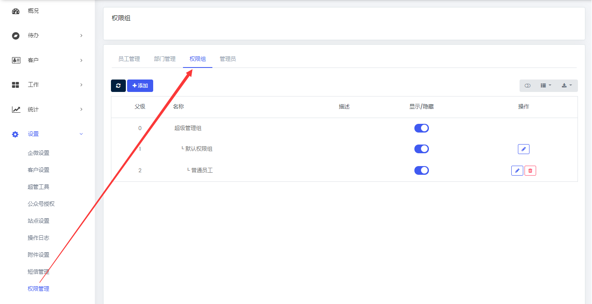
Task: Click the 客户 contact card icon
Action: point(16,60)
